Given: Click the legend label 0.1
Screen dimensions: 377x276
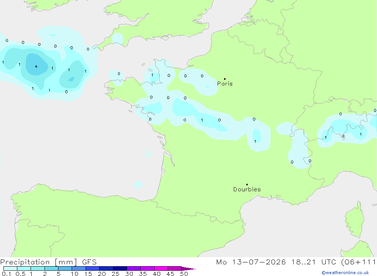Looking at the screenshot, I should tap(6, 274).
